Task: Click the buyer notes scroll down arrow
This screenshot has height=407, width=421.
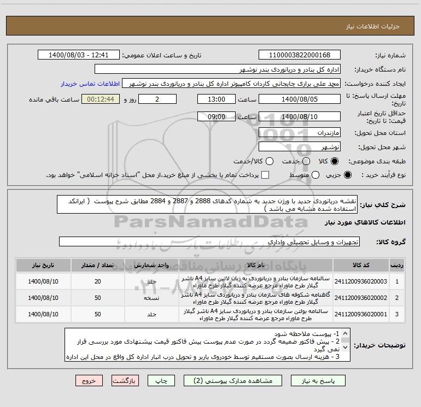Action: [346, 347]
